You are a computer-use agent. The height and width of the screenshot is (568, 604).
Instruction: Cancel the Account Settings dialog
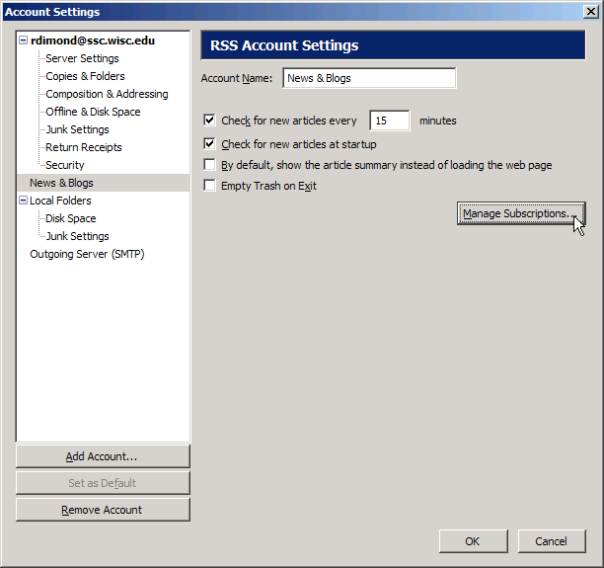pyautogui.click(x=552, y=541)
